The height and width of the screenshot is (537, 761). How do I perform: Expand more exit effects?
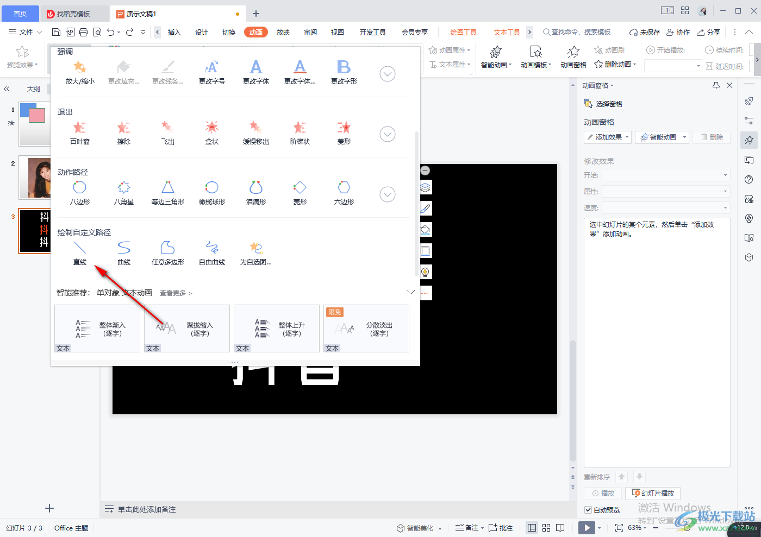[x=388, y=134]
